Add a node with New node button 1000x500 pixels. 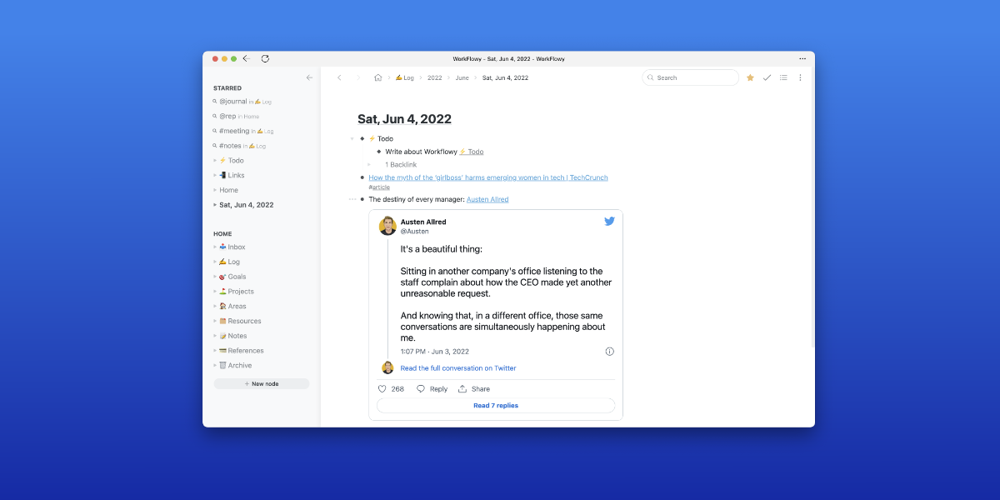(262, 384)
